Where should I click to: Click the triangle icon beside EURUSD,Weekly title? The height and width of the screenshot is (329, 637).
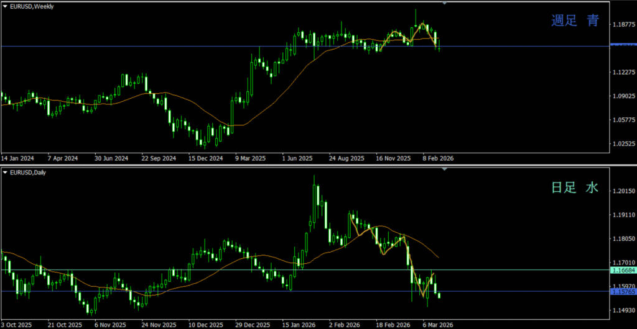(x=5, y=6)
